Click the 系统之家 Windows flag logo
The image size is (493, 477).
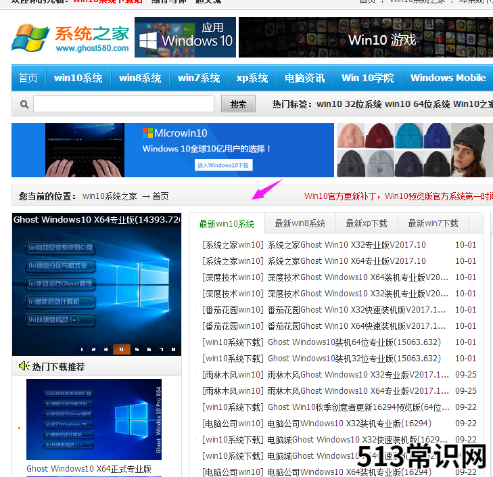[x=30, y=38]
